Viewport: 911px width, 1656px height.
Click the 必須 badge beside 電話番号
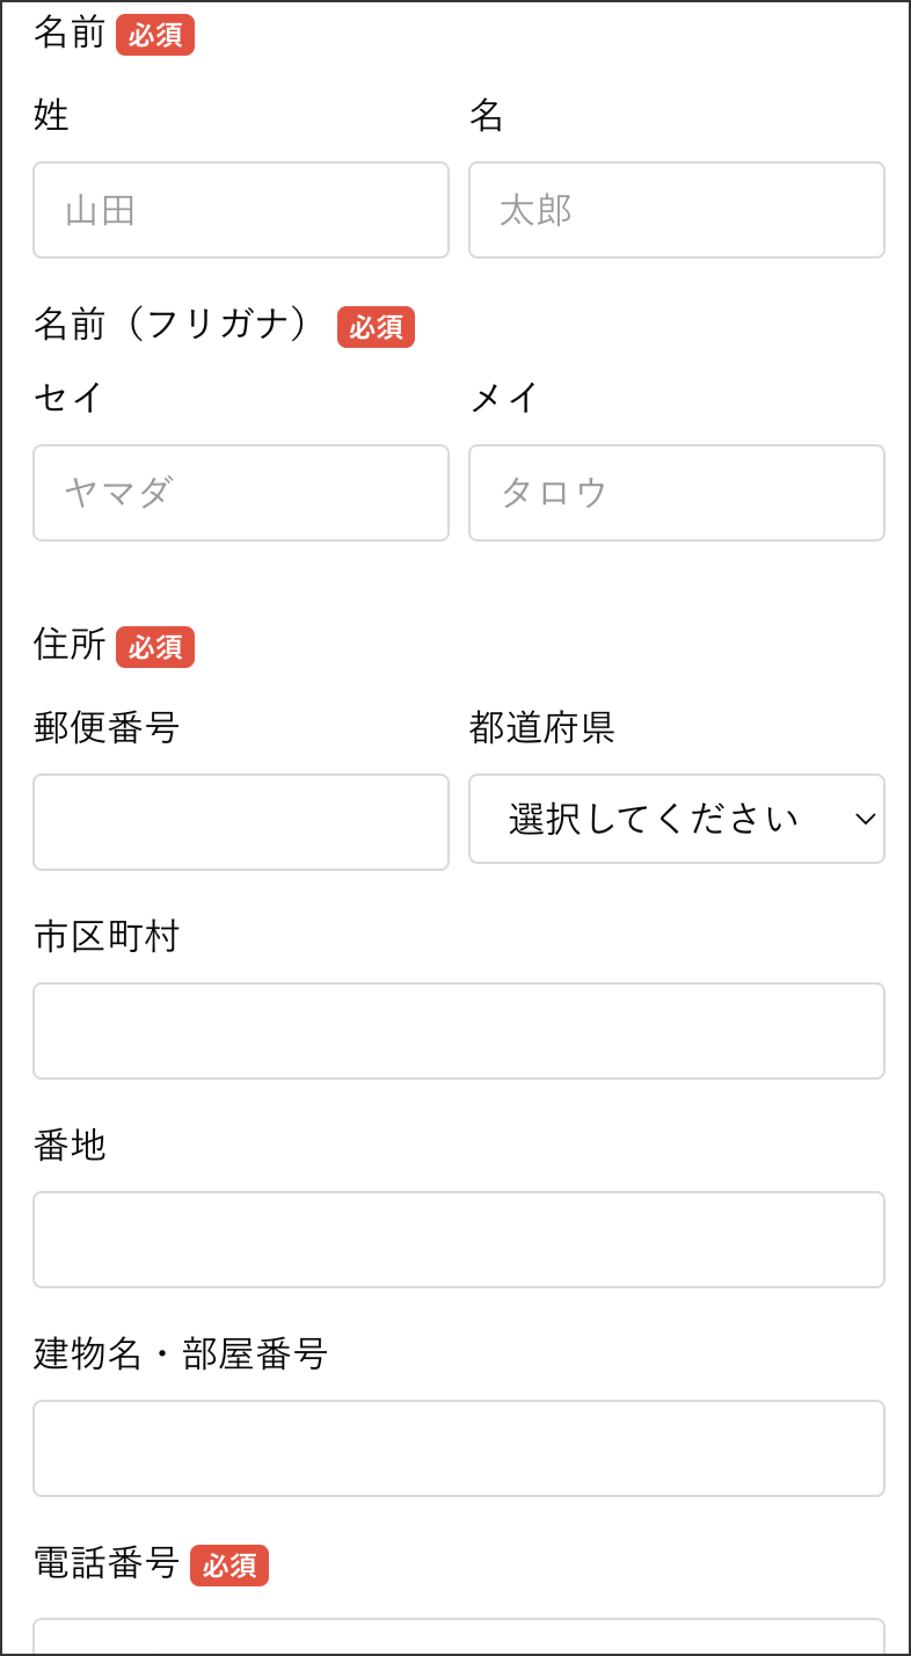[x=229, y=1566]
